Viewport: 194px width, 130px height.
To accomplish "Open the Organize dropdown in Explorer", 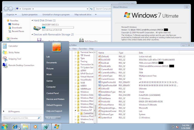I will point(11,14).
